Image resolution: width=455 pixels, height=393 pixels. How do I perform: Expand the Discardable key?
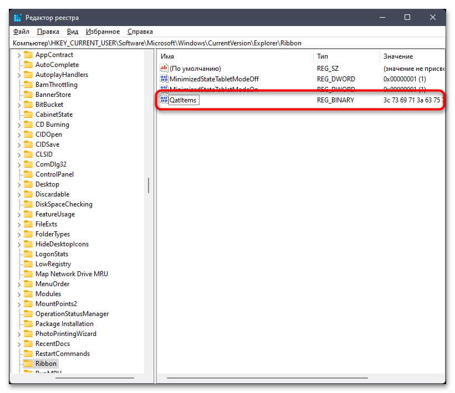click(19, 194)
